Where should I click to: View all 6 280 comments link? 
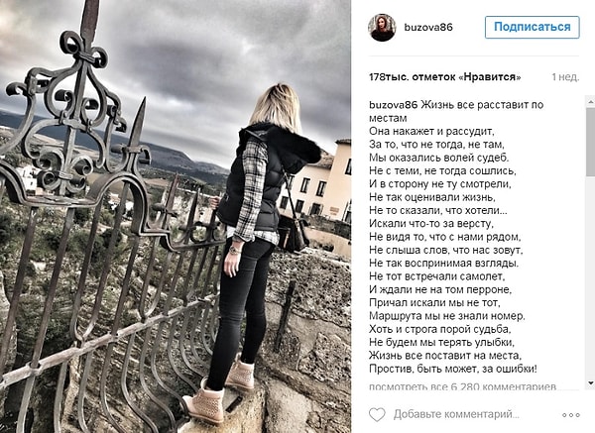pos(462,386)
